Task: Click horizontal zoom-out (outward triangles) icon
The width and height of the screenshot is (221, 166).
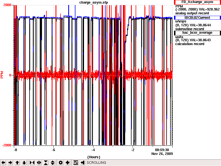Action: tap(39, 163)
